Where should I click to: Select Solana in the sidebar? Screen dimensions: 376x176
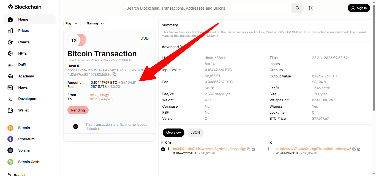24,150
